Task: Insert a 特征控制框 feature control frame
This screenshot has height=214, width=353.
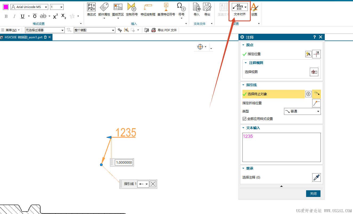Action: pyautogui.click(x=148, y=10)
